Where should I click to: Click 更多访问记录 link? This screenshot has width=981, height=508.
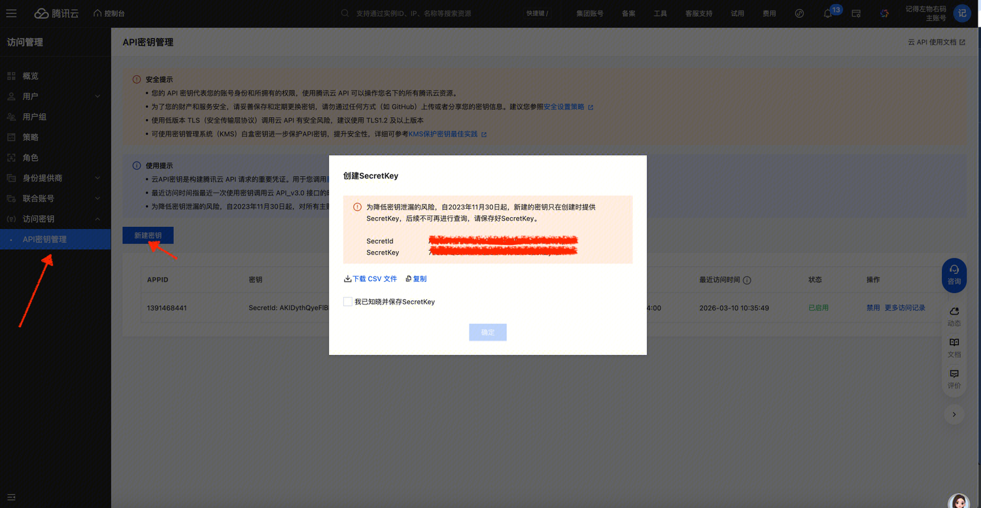(905, 308)
